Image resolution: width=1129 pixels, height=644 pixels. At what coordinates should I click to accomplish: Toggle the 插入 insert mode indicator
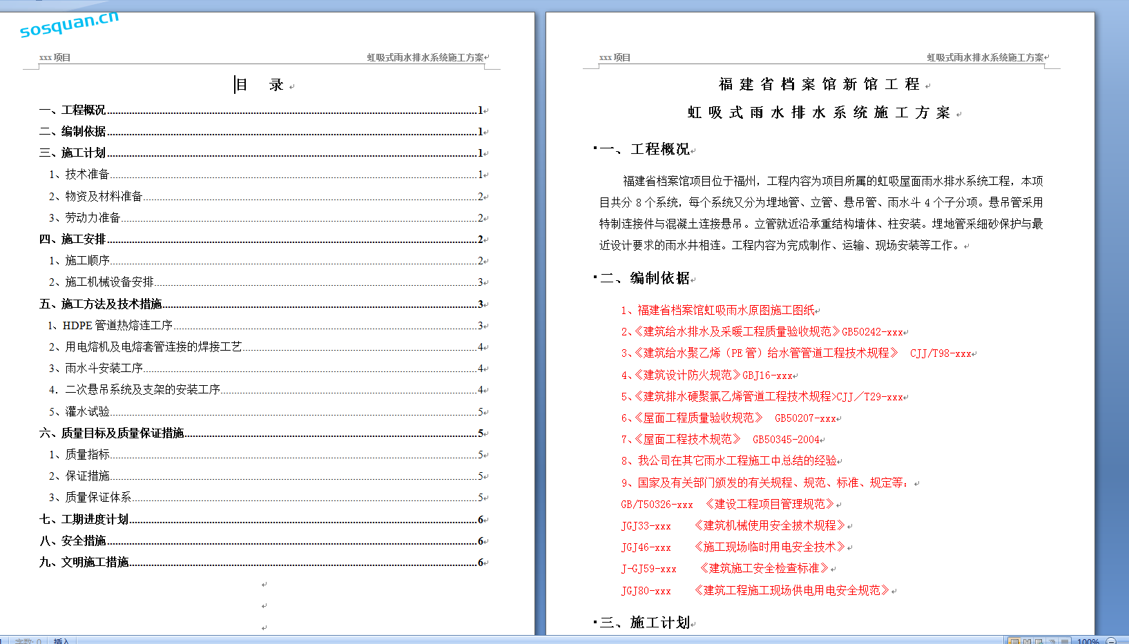pos(61,641)
